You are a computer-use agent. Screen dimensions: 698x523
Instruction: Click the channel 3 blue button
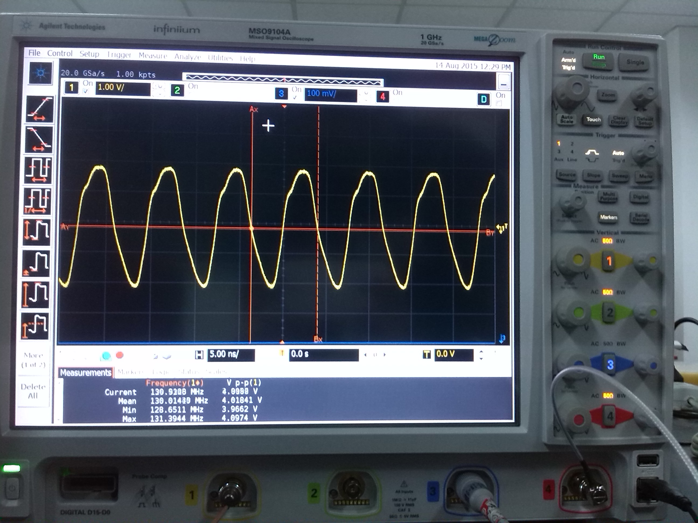pyautogui.click(x=281, y=93)
